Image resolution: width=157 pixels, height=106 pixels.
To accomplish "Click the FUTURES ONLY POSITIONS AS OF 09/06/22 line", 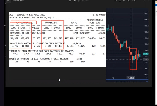I will [31, 17].
